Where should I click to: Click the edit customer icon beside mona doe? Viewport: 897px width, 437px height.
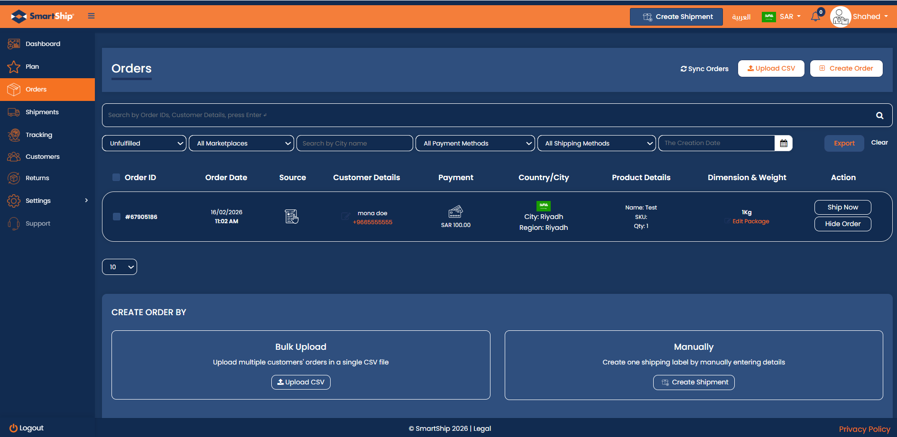pyautogui.click(x=345, y=217)
